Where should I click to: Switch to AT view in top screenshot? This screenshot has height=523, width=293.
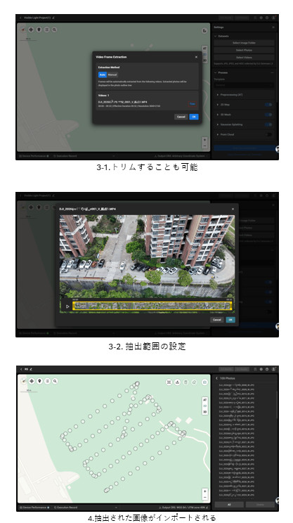(x=205, y=49)
